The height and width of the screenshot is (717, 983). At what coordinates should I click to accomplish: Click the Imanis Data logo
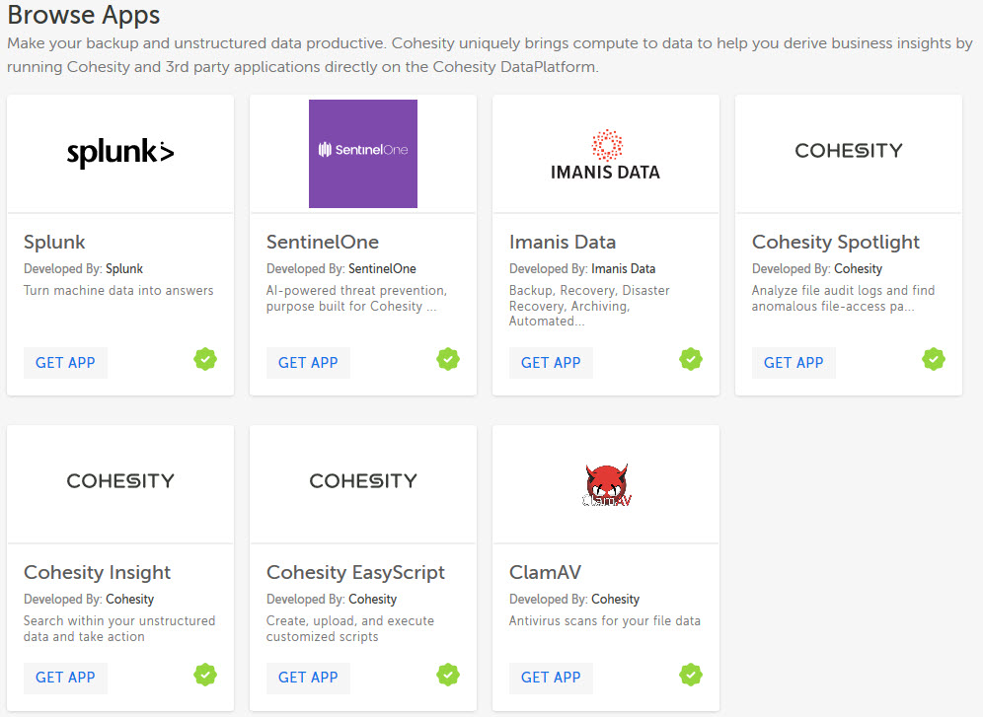point(606,155)
